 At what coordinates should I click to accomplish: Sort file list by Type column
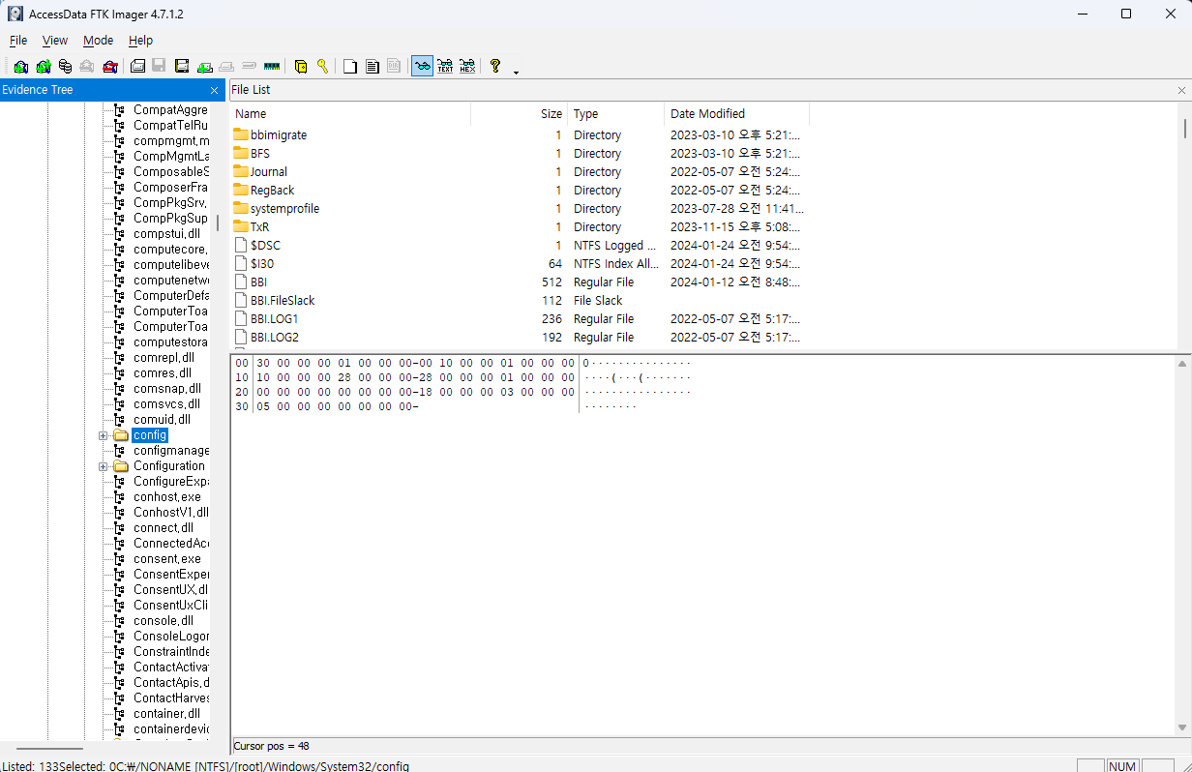(615, 114)
